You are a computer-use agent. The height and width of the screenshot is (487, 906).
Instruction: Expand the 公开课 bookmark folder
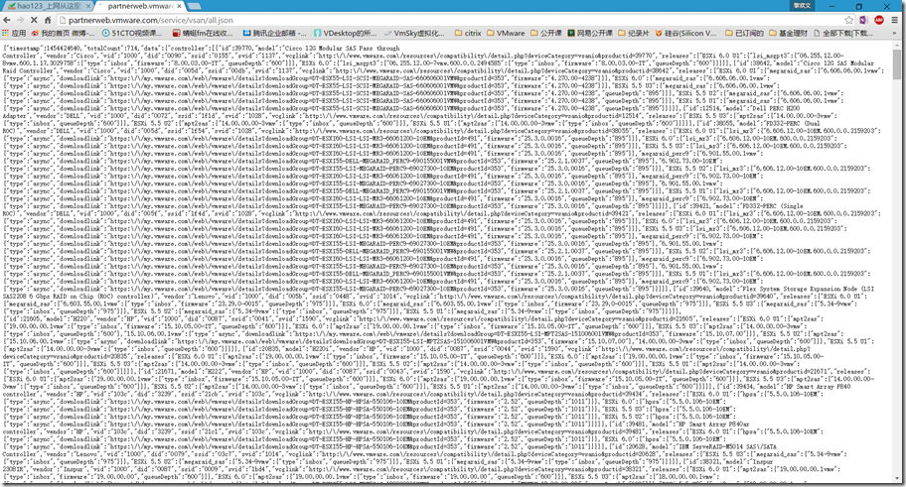[x=546, y=33]
